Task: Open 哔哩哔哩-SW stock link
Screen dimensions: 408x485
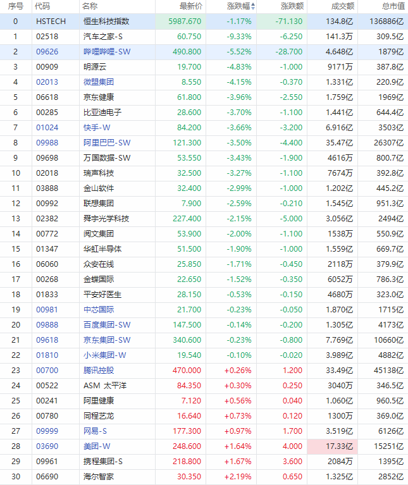Action: click(107, 52)
